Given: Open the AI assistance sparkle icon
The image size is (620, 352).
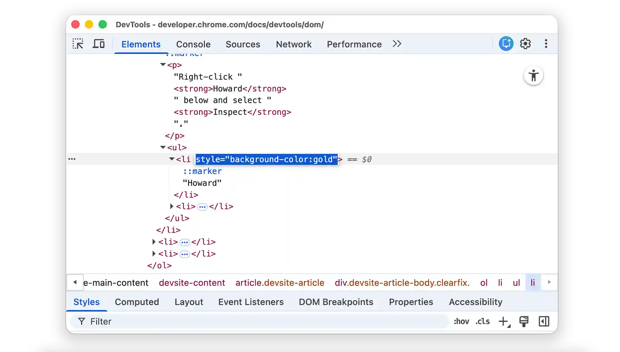Looking at the screenshot, I should [x=505, y=43].
